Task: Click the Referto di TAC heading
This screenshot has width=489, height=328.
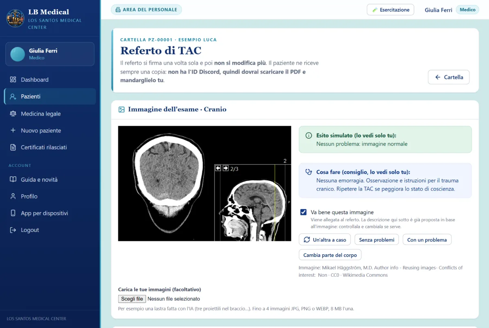Action: pos(161,51)
